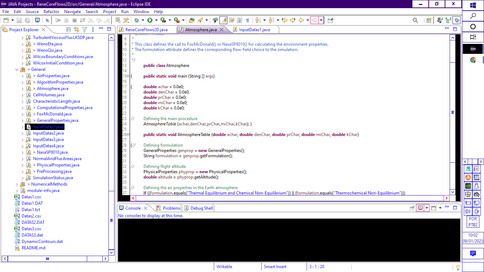This screenshot has height=272, width=484.
Task: Click the Save All toolbar icon
Action: pyautogui.click(x=27, y=20)
